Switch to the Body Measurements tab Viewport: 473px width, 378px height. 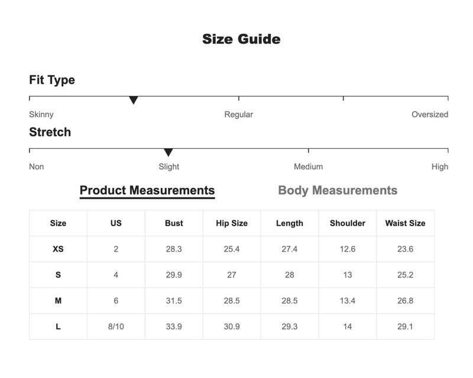pos(338,191)
